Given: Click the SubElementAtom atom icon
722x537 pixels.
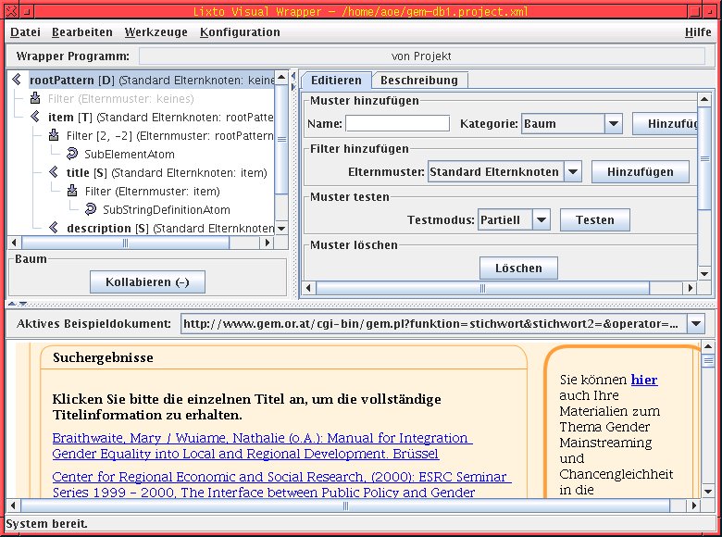Looking at the screenshot, I should click(72, 155).
